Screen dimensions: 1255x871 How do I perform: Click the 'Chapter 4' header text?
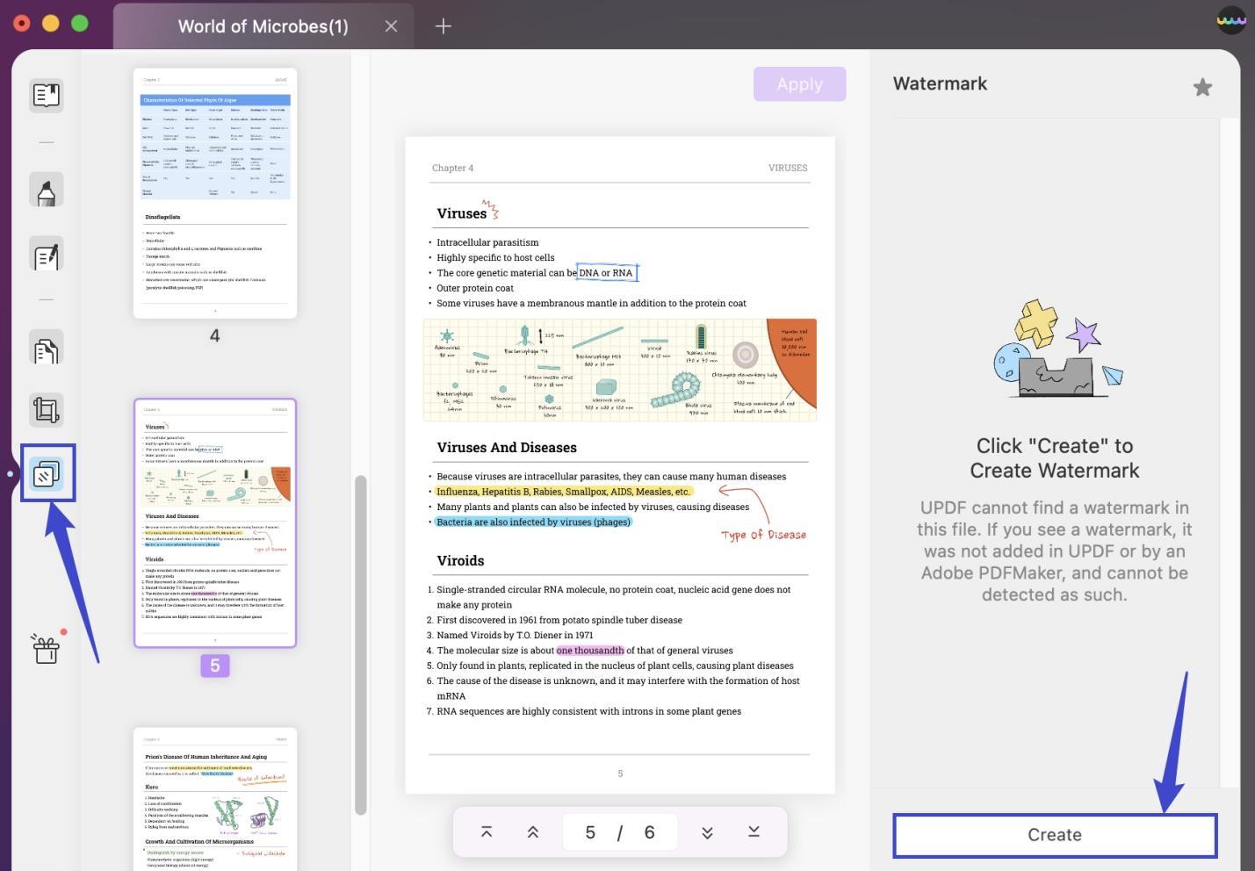coord(452,168)
